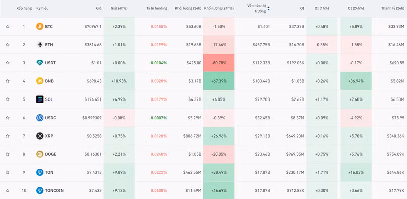Click the TONCOIN logo

tap(40, 190)
